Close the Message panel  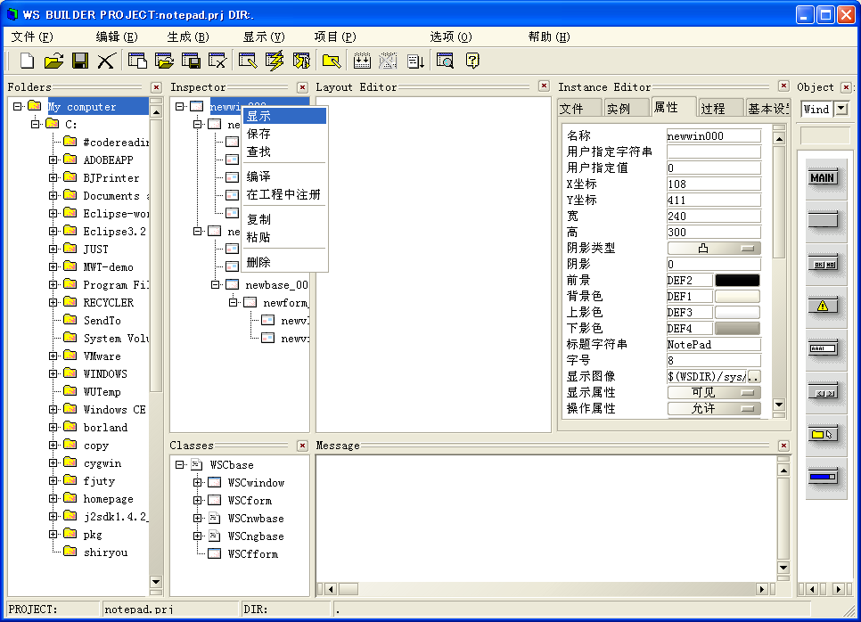coord(783,446)
